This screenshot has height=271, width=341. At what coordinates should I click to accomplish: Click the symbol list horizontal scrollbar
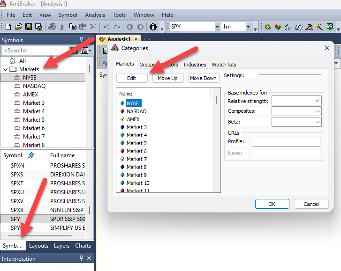coord(40,235)
